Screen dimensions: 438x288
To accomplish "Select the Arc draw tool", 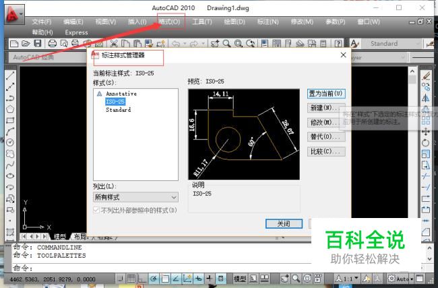I will coord(10,131).
